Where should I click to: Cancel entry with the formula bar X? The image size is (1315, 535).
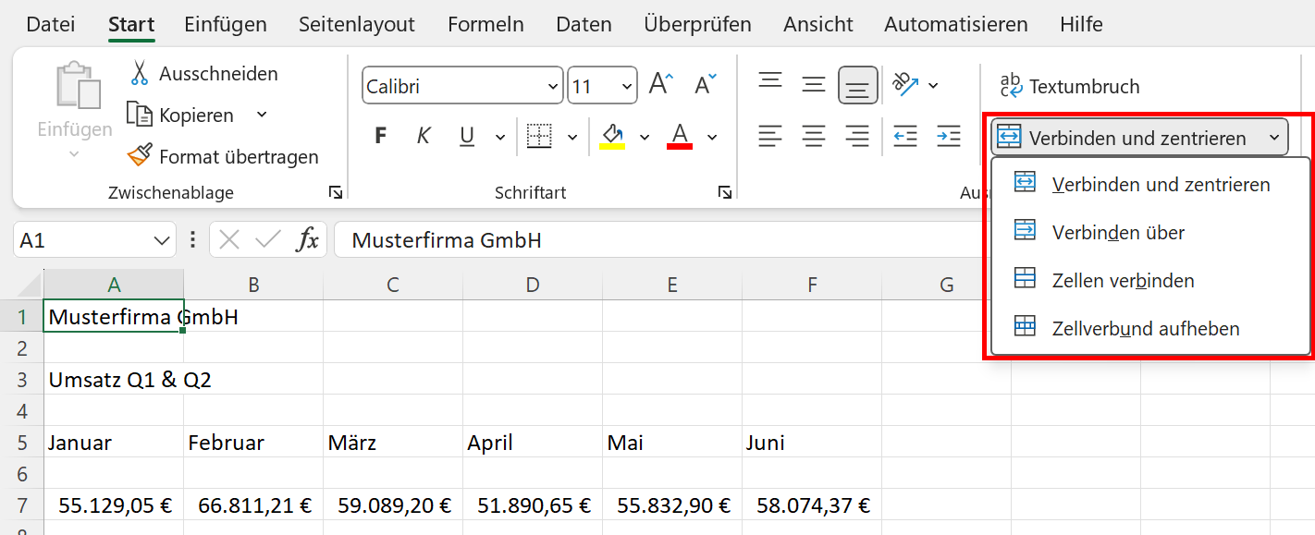point(230,240)
